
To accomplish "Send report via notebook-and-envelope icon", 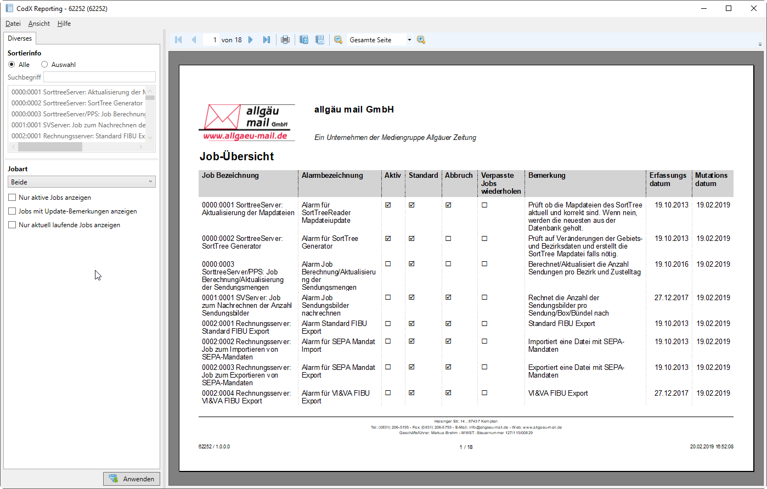I will coord(320,40).
